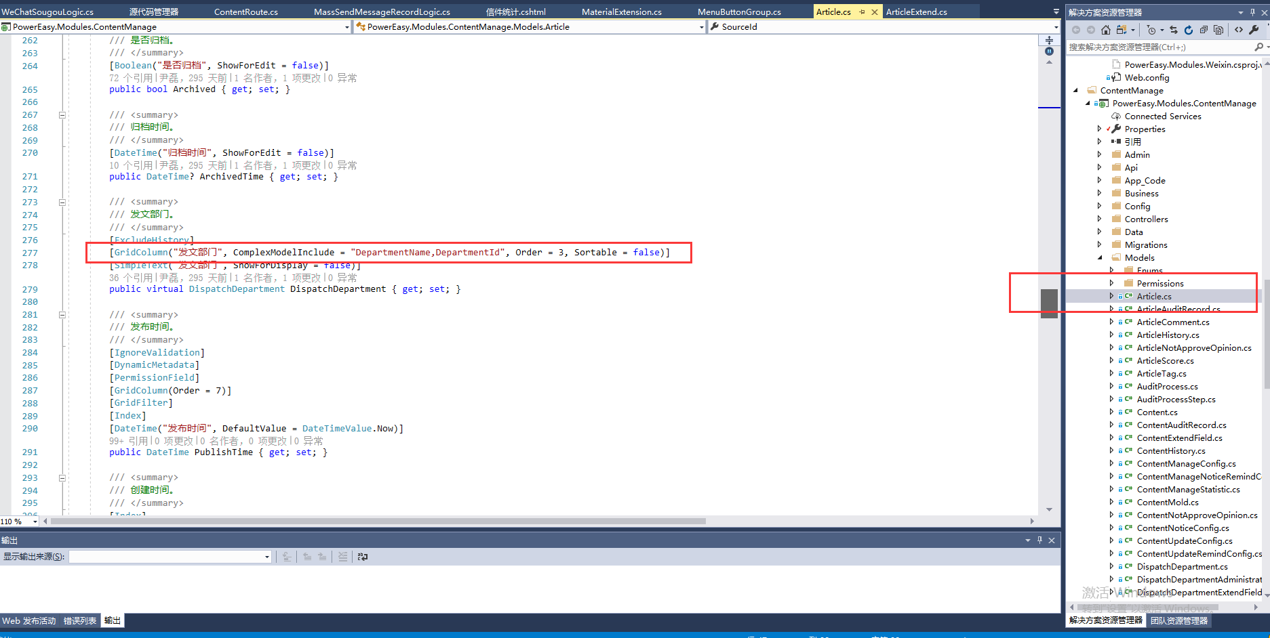Viewport: 1270px width, 638px height.
Task: Toggle word wrap in the Output panel
Action: [x=363, y=557]
